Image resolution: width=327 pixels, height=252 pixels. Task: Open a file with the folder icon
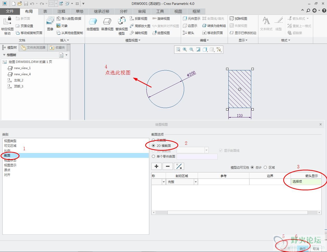point(20,4)
